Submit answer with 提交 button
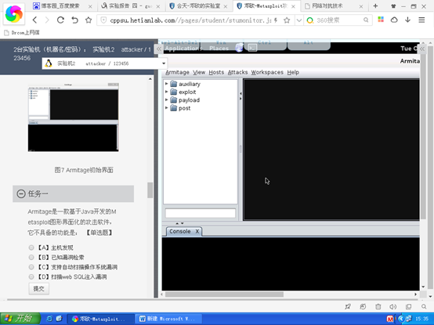This screenshot has height=325, width=434. click(38, 288)
